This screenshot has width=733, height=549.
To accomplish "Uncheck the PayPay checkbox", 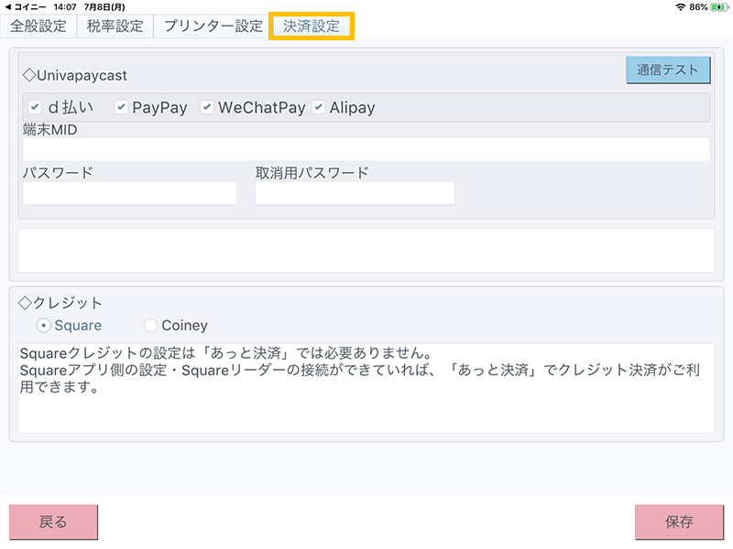I will tap(121, 107).
